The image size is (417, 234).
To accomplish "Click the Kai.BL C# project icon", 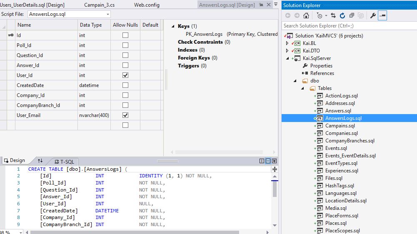I will point(297,43).
